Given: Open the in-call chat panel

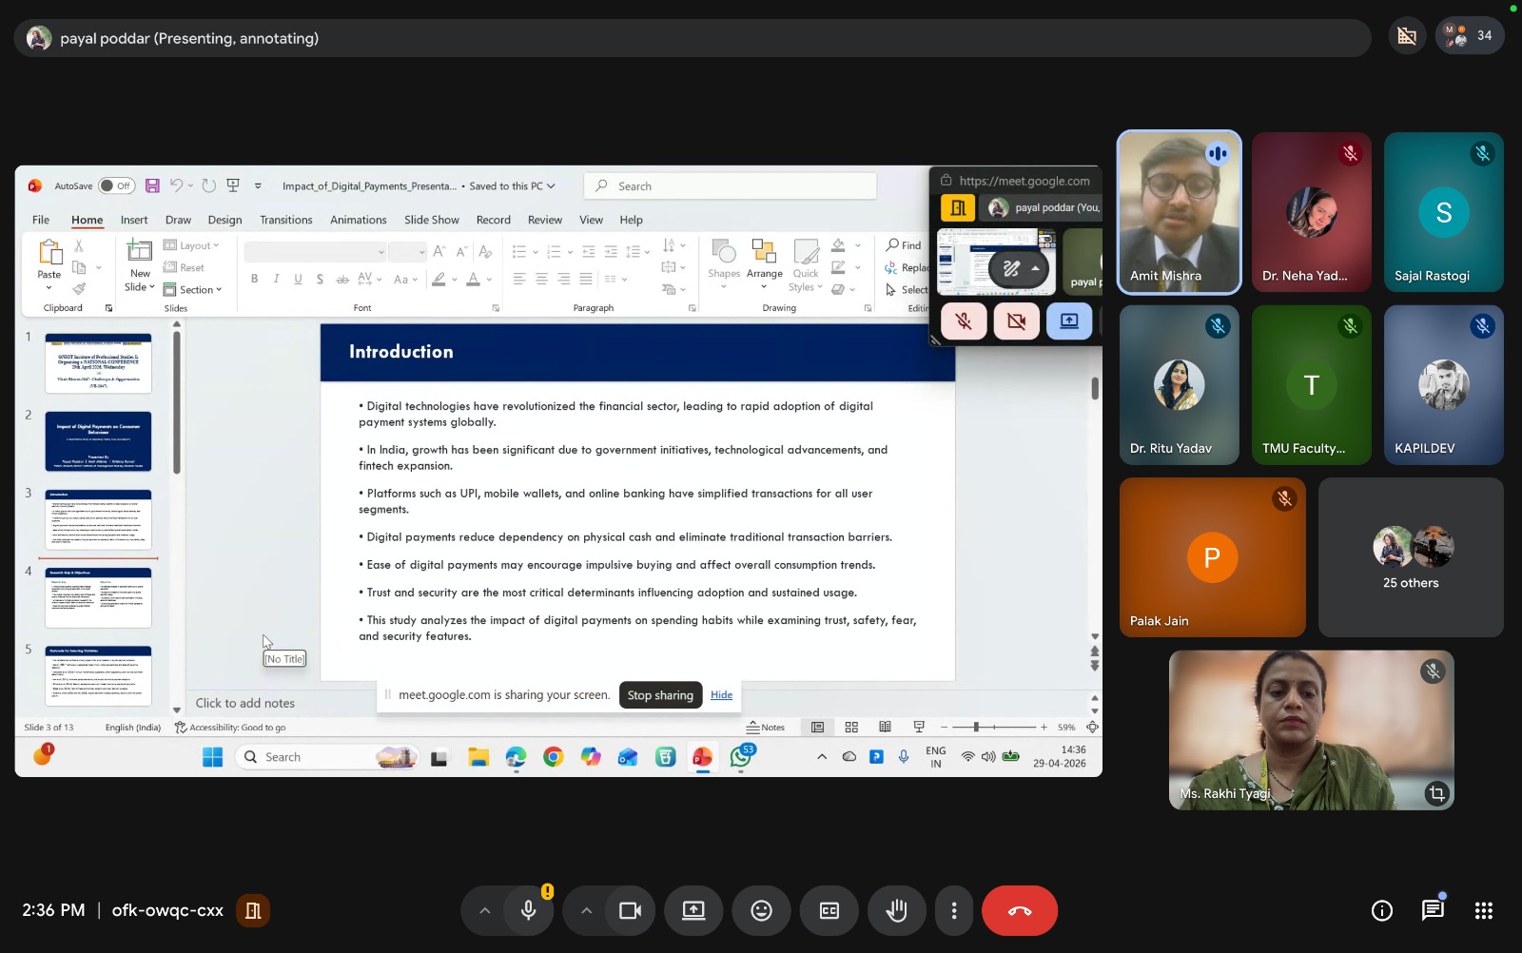Looking at the screenshot, I should (1433, 911).
